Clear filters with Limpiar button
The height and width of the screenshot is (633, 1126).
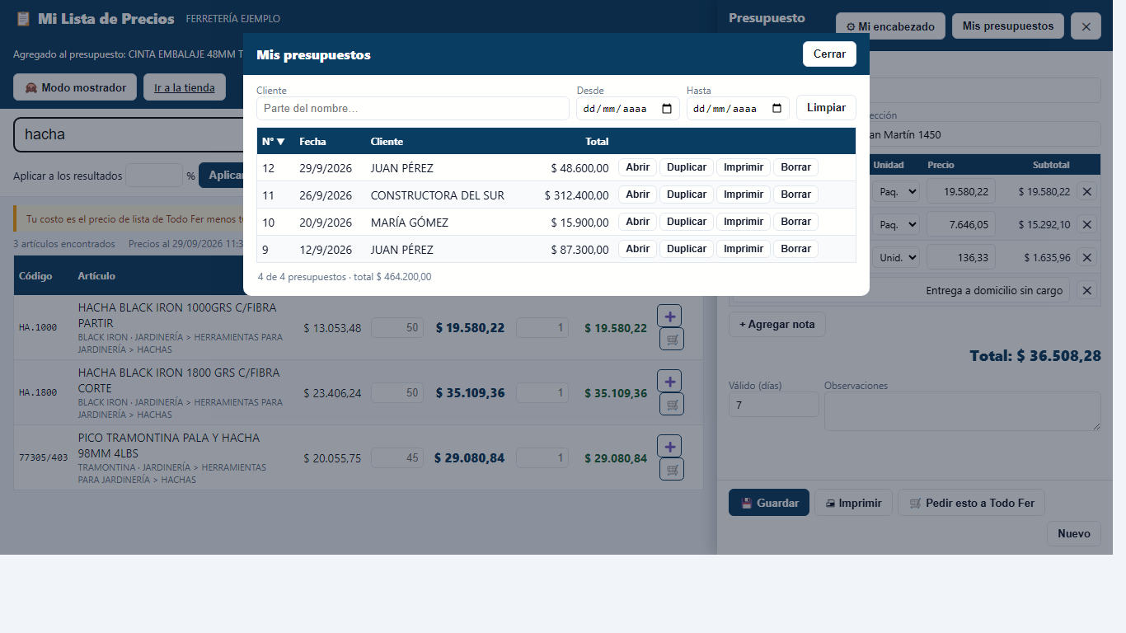826,108
